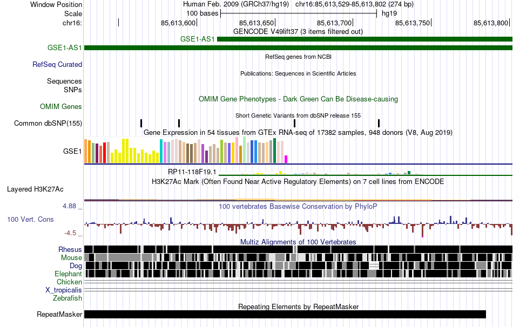Select the Zebrafish alignment row label

[x=67, y=298]
